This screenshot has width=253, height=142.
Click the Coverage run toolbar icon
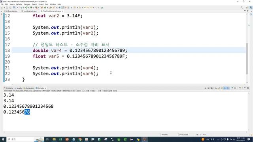pos(31,7)
